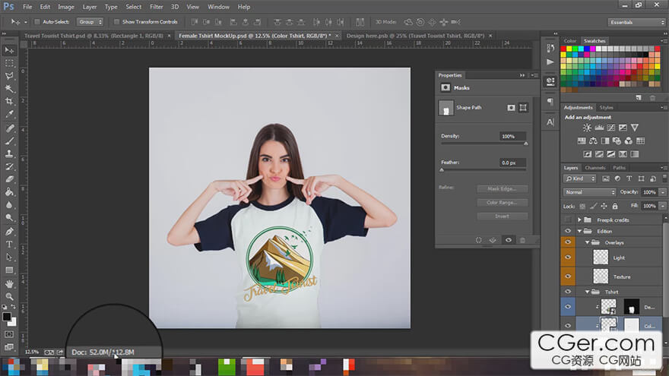Select the Brush tool
Image resolution: width=669 pixels, height=376 pixels.
coord(9,141)
